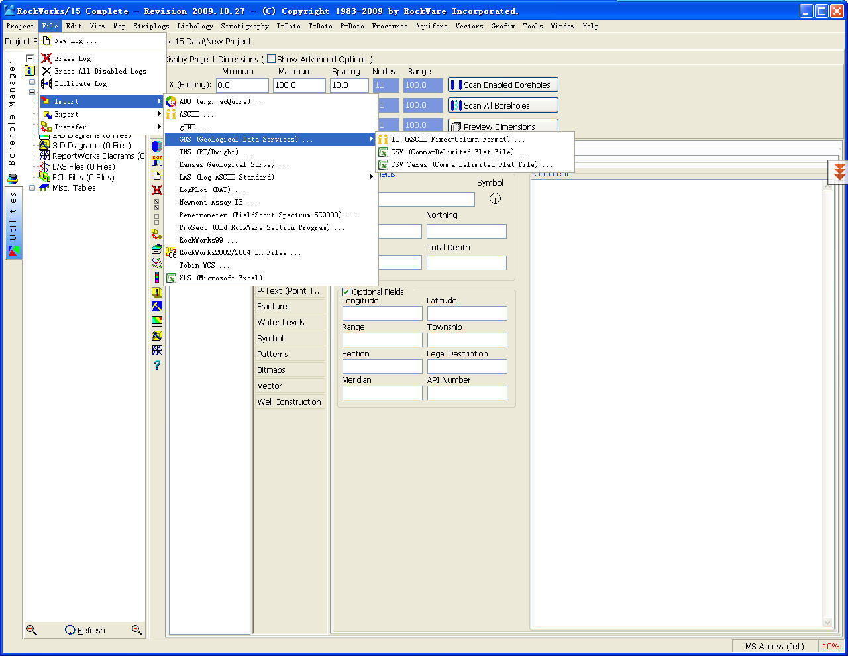The width and height of the screenshot is (848, 656).
Task: Click the orange double-chevron icon at right edge
Action: 839,172
